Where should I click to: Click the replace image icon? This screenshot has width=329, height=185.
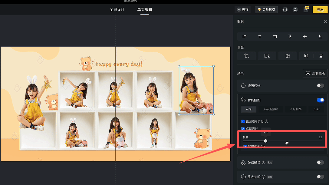pyautogui.click(x=267, y=56)
